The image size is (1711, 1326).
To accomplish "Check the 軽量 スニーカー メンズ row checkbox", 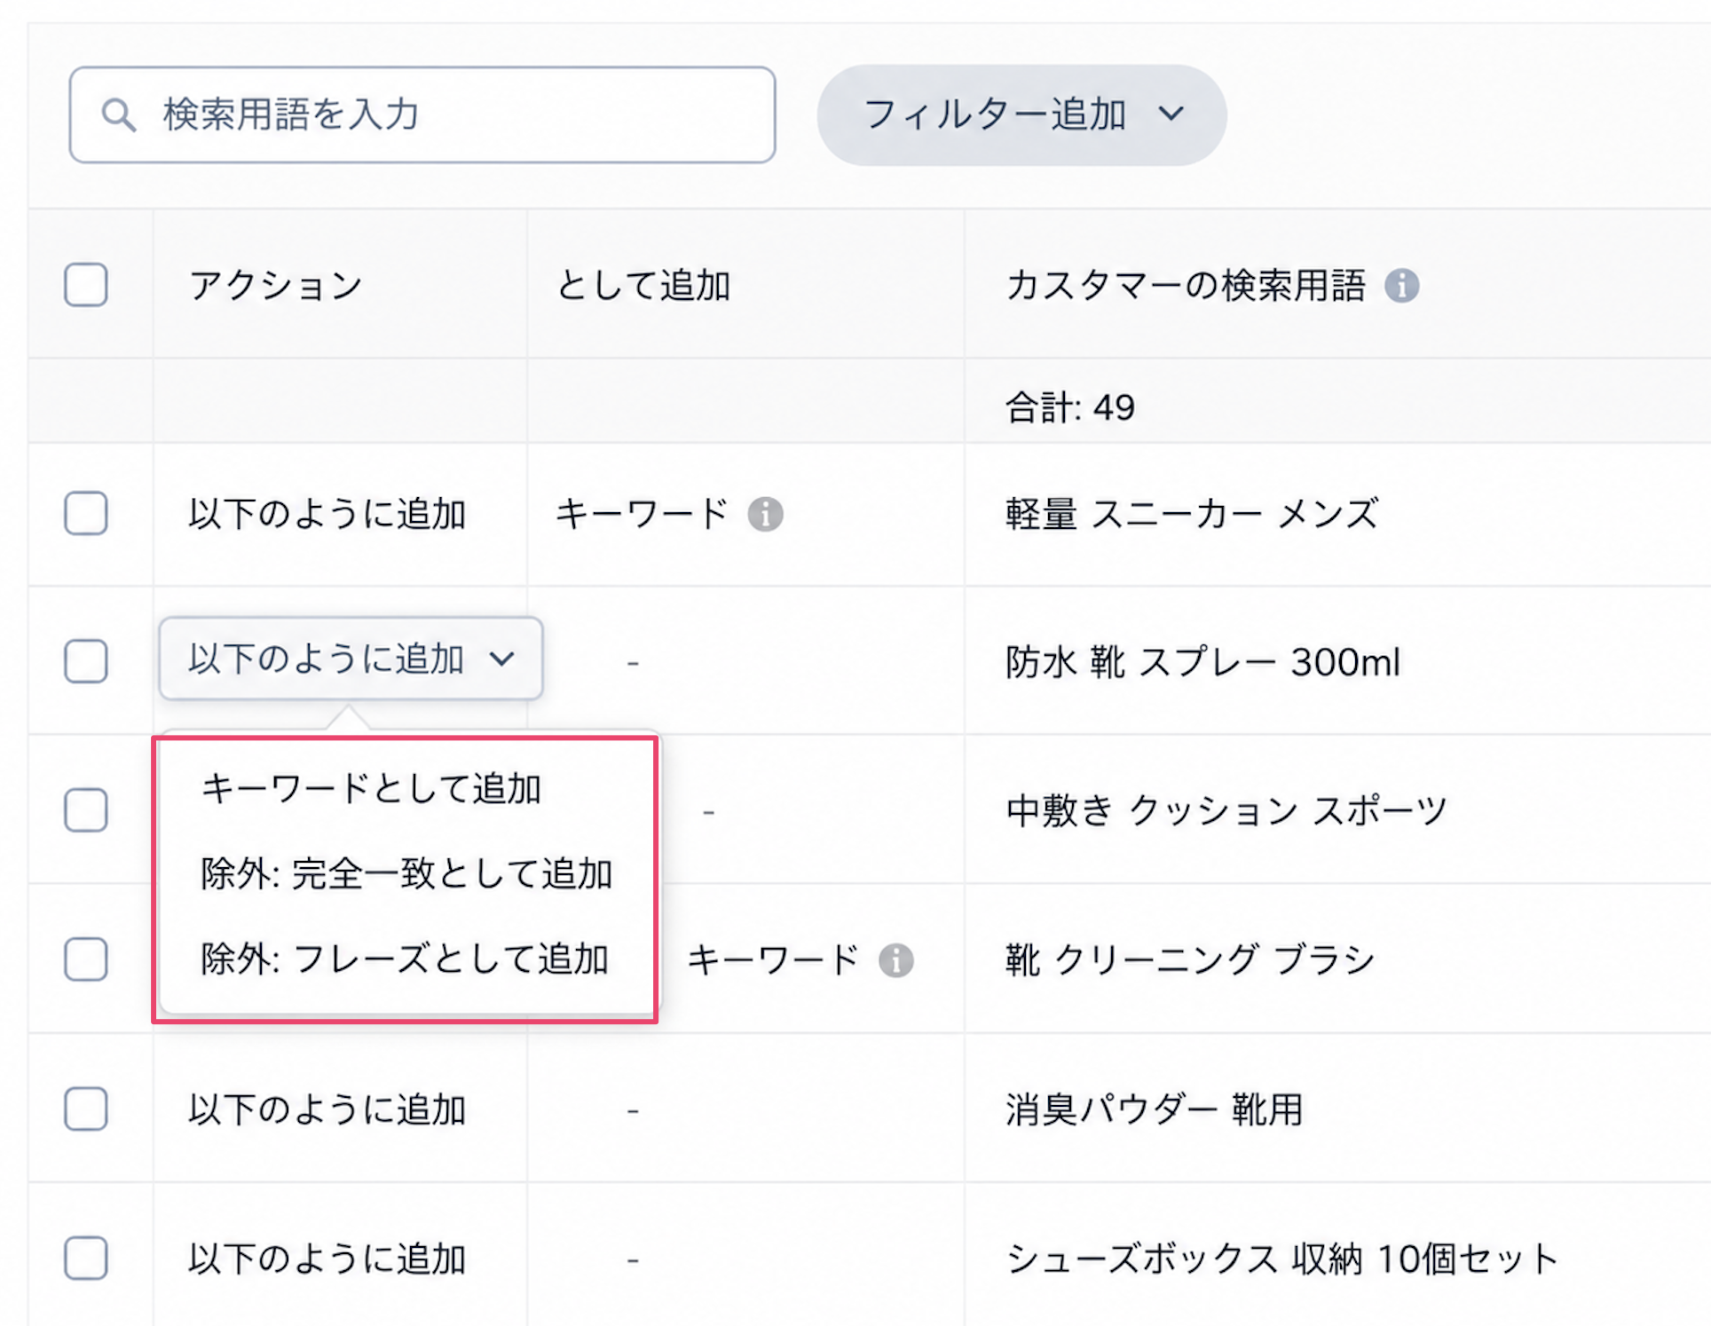I will tap(86, 513).
